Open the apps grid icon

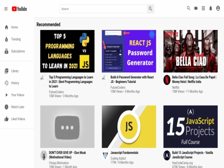pos(203,8)
